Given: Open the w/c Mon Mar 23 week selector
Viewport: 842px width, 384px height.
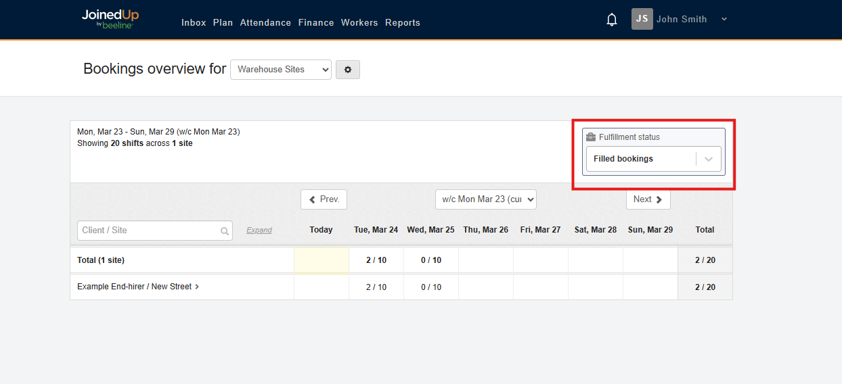Looking at the screenshot, I should coord(486,199).
